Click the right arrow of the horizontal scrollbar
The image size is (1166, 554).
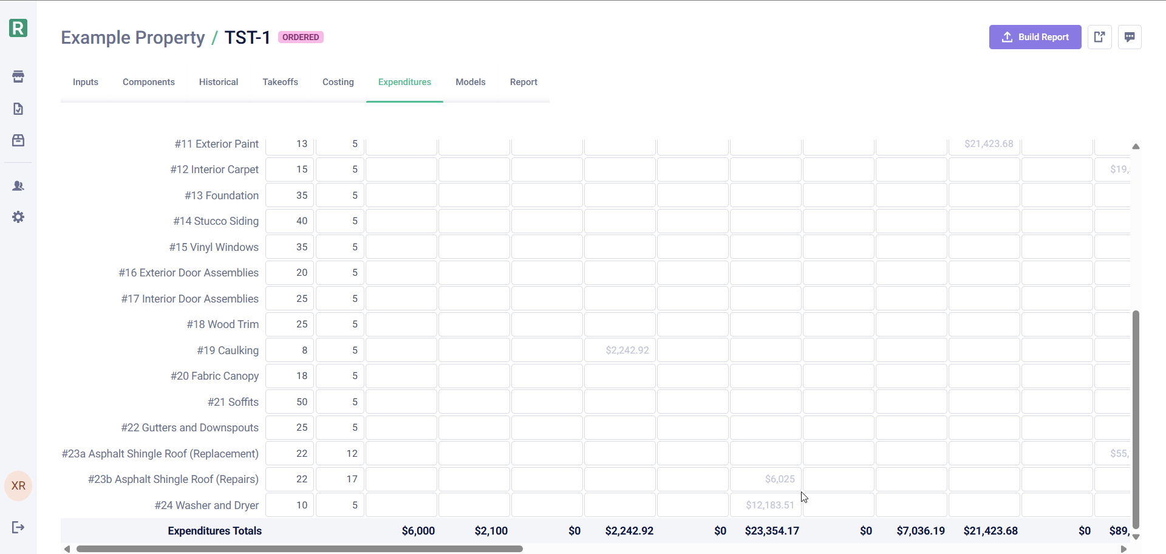(x=1123, y=549)
